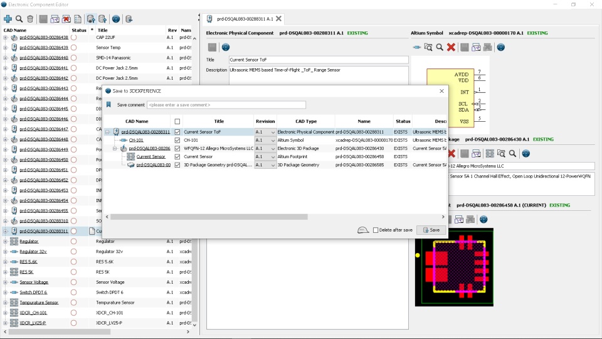Click the Save comment input field
This screenshot has height=339, width=602.
click(226, 105)
